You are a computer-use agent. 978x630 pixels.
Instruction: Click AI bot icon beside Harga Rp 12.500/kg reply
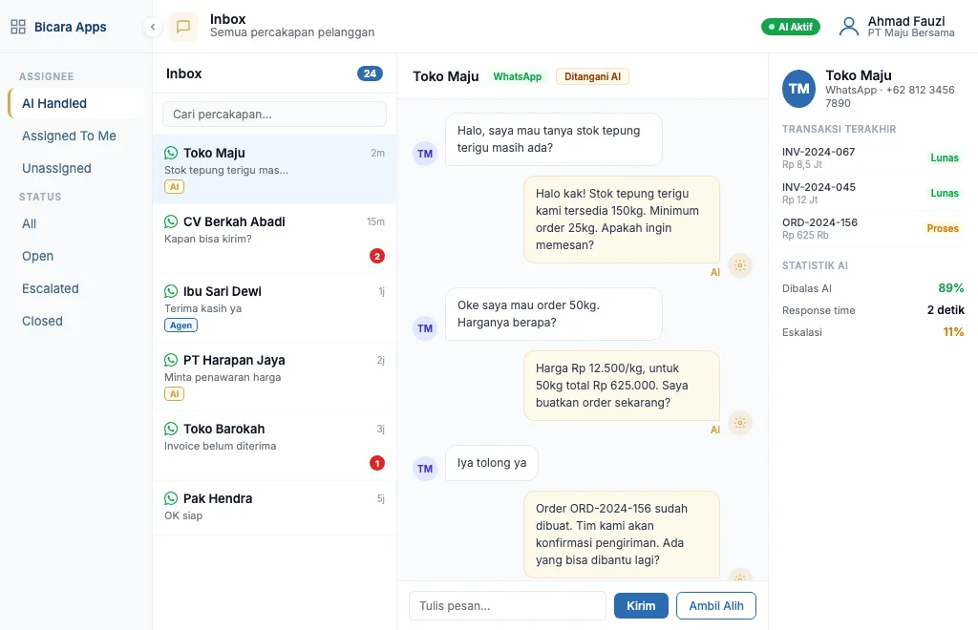coord(740,423)
